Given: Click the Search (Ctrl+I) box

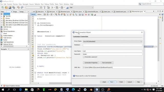Looking at the screenshot, I should click(x=151, y=4).
